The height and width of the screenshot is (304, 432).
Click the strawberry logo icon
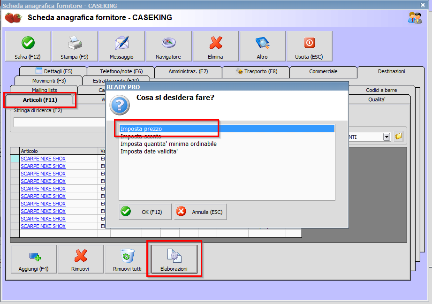[x=13, y=18]
